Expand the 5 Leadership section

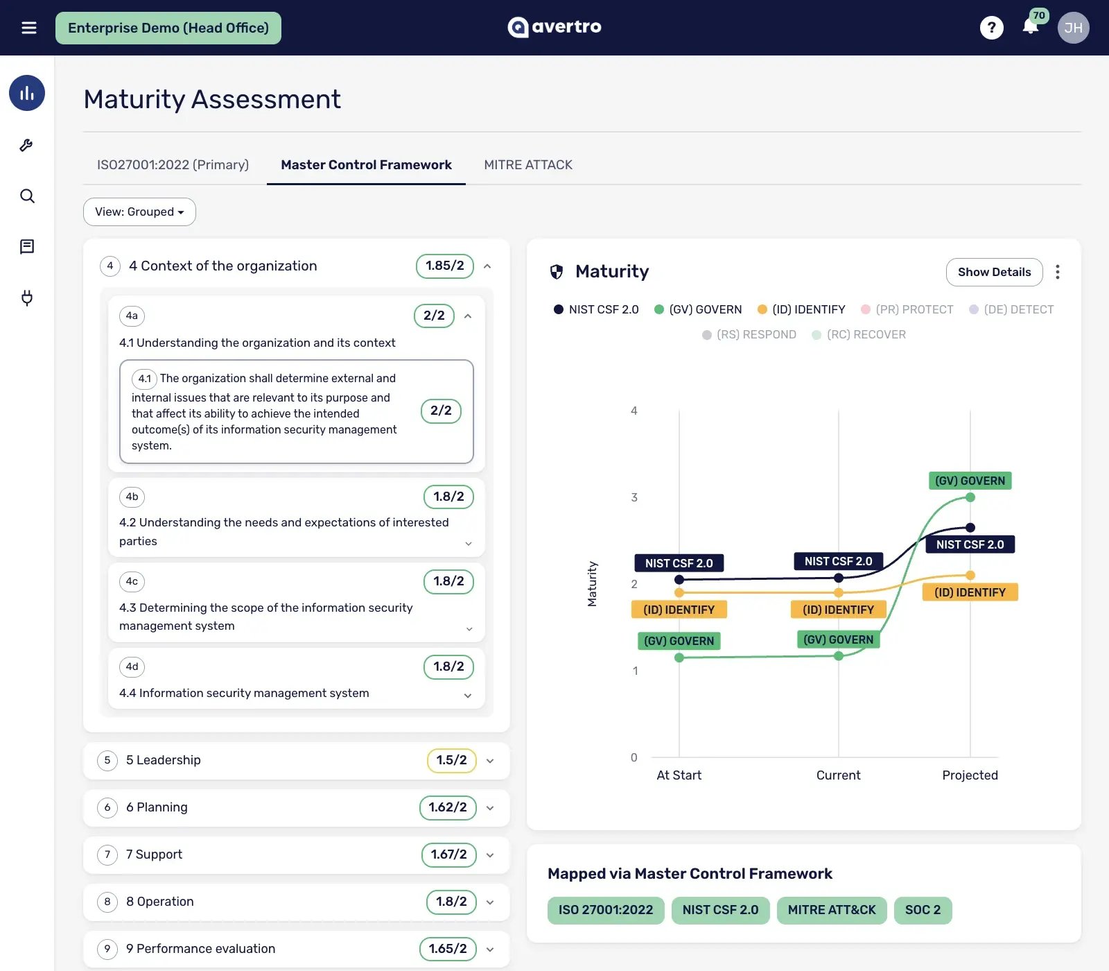coord(490,761)
